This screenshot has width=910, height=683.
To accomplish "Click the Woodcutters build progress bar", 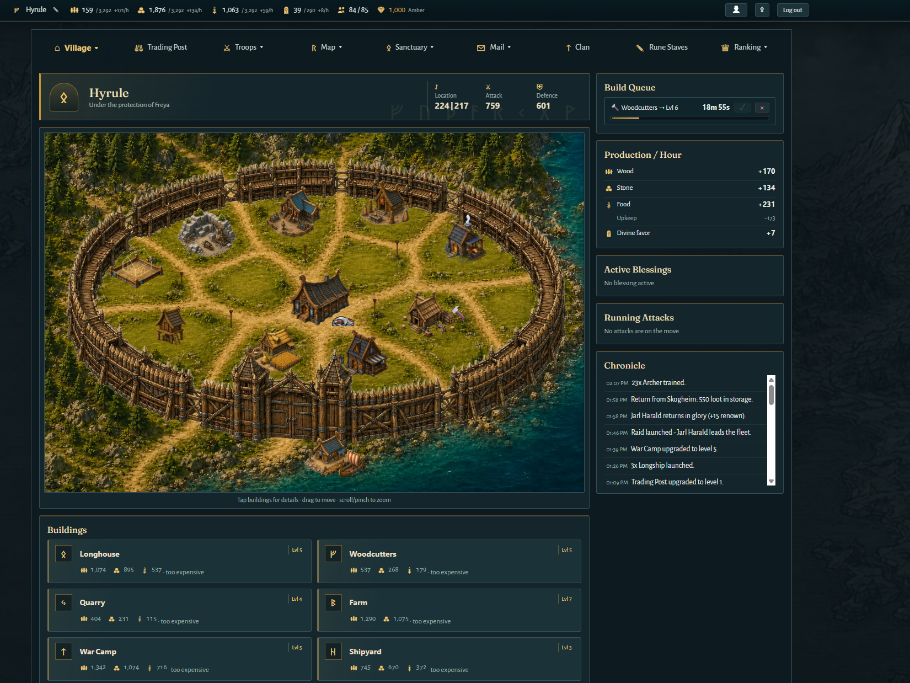I will 689,118.
